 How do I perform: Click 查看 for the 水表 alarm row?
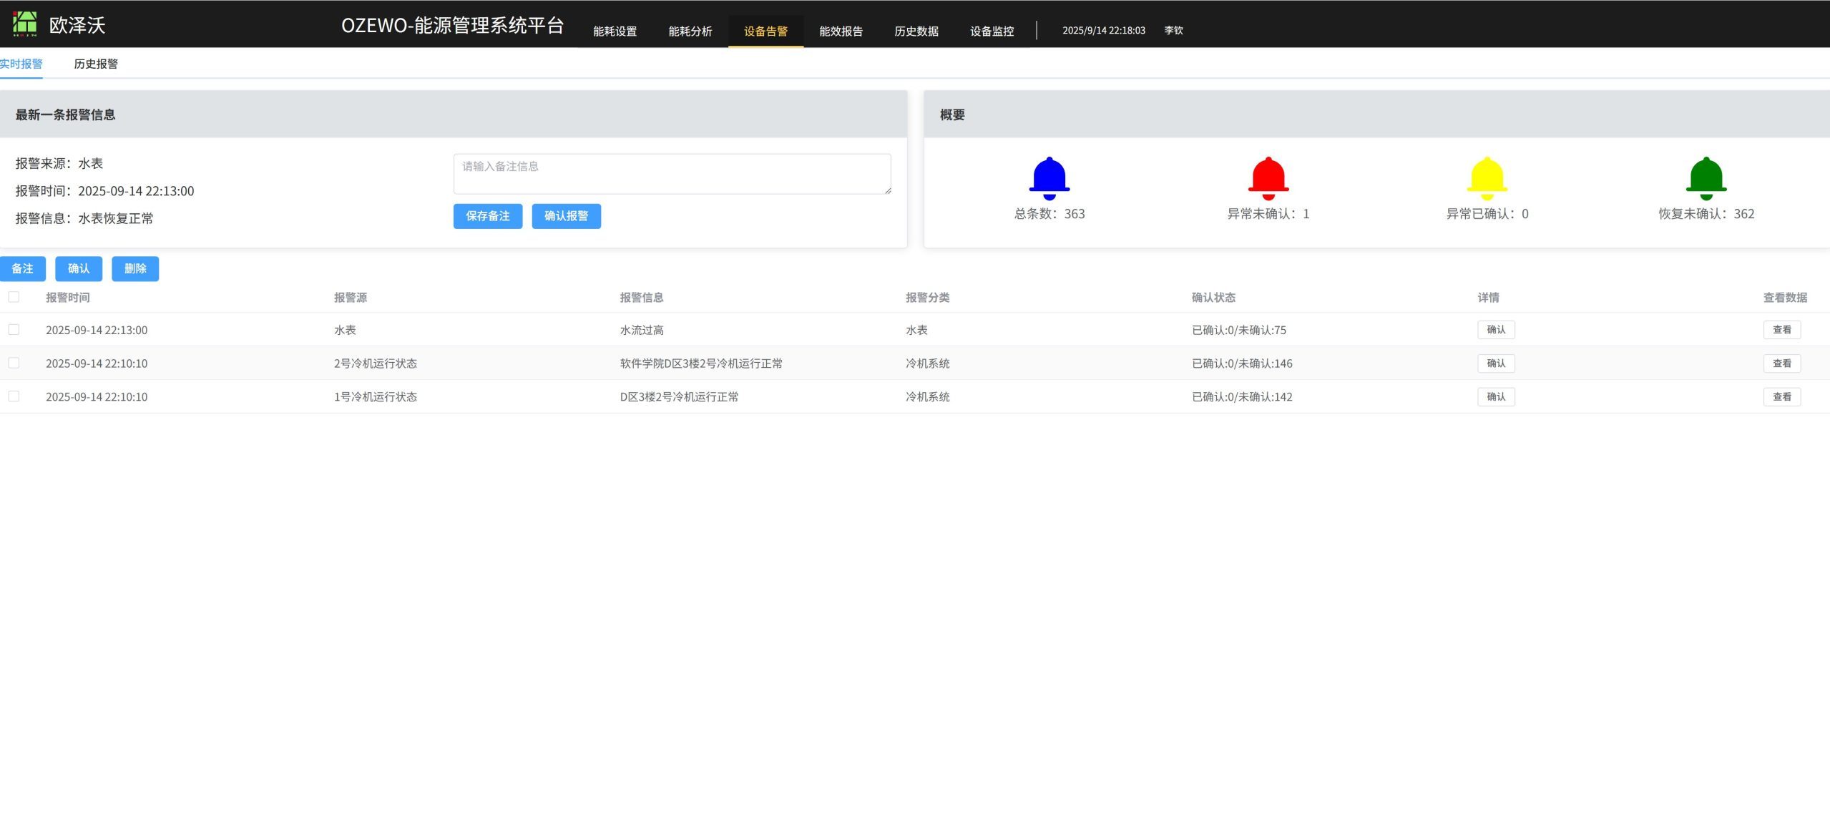tap(1781, 330)
